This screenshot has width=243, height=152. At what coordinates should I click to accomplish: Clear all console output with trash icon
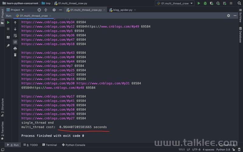15,55
